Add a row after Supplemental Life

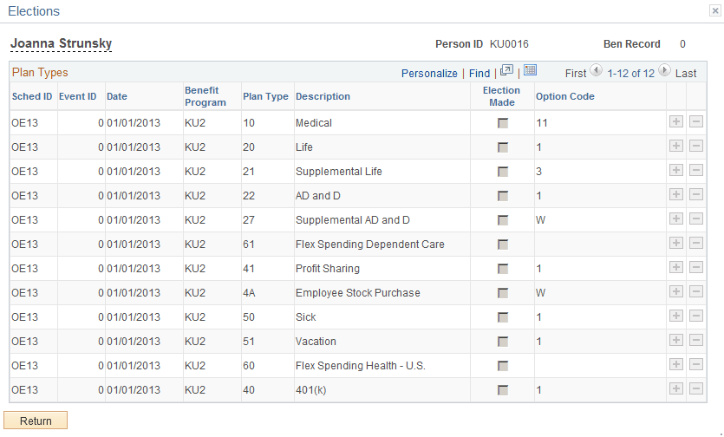pos(676,171)
